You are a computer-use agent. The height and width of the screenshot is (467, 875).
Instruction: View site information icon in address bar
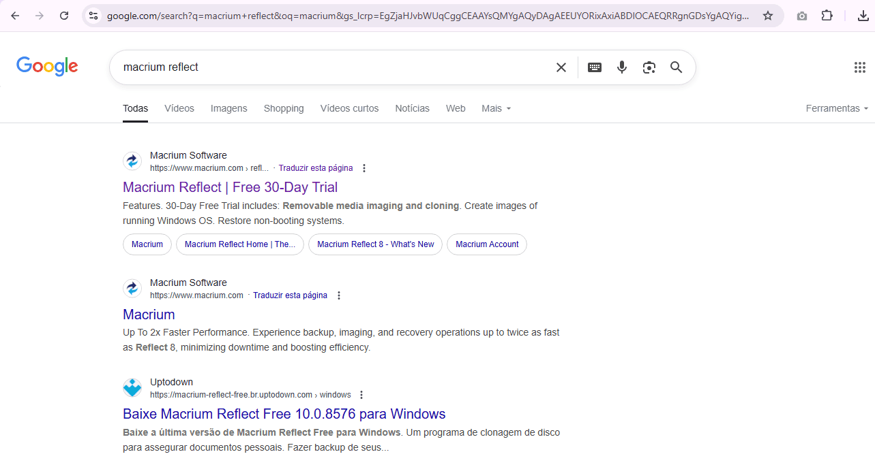pyautogui.click(x=93, y=16)
